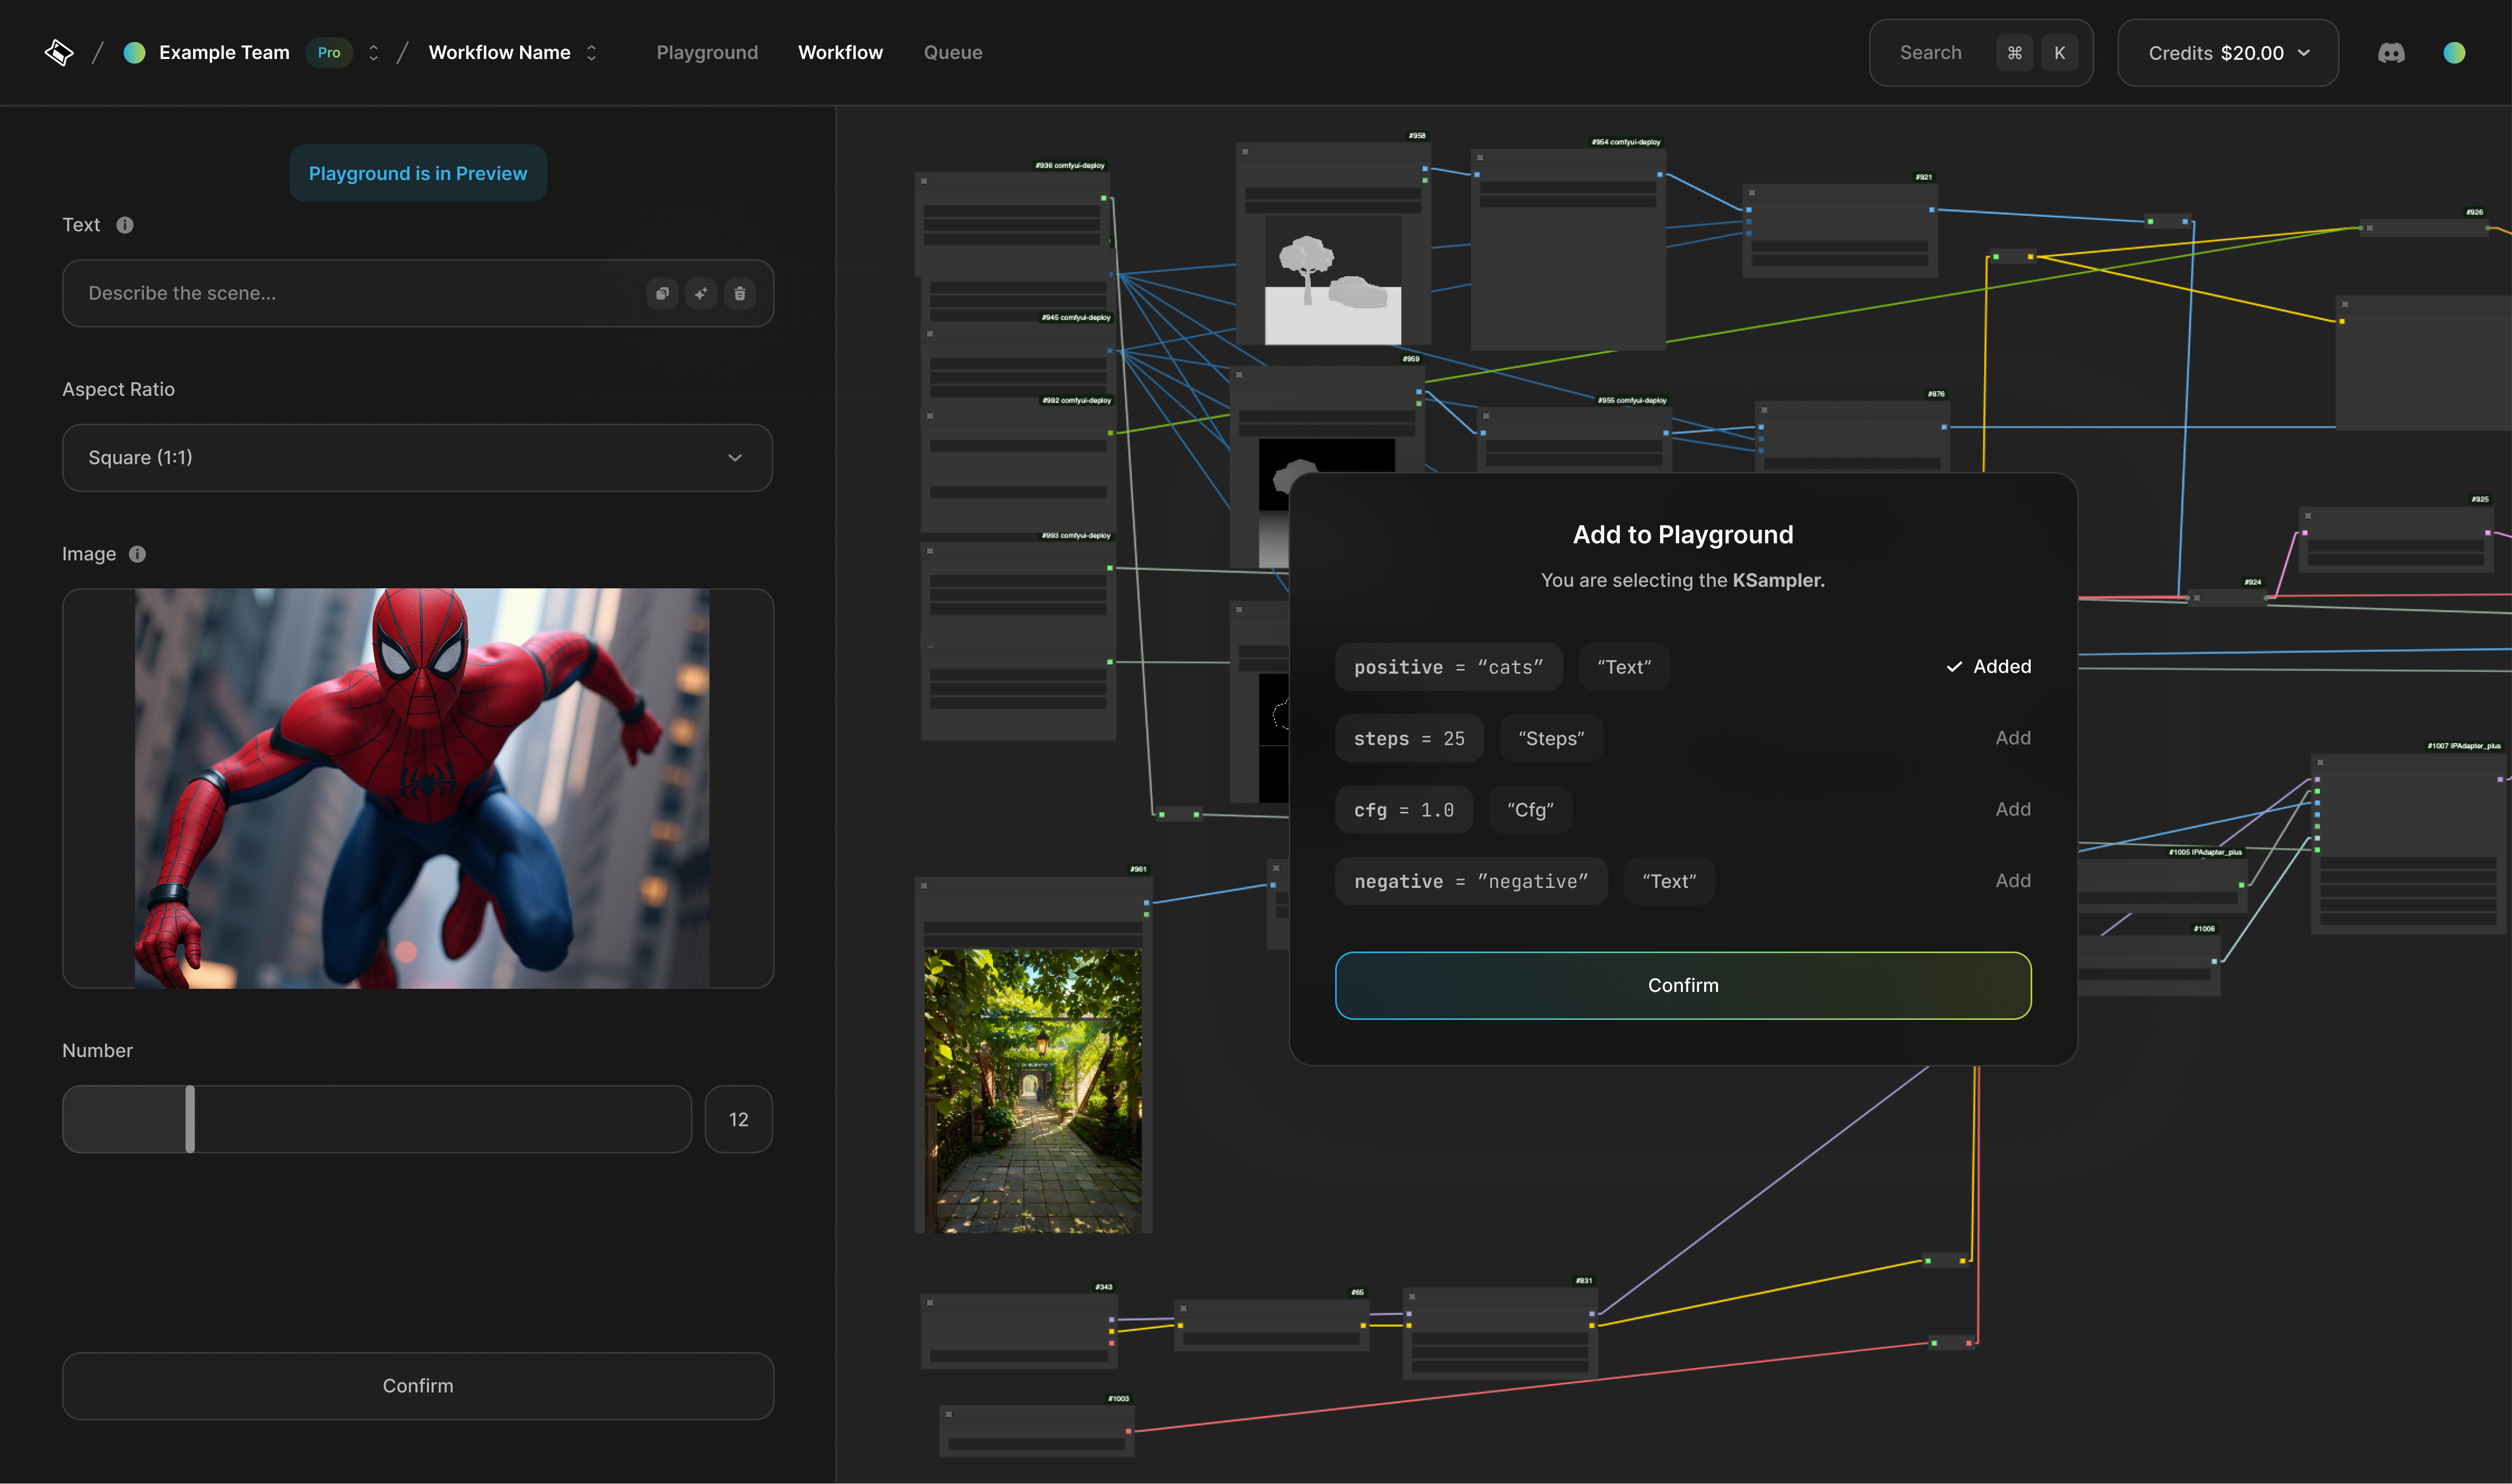View the info tooltip next to Text
This screenshot has height=1484, width=2512.
[x=125, y=225]
